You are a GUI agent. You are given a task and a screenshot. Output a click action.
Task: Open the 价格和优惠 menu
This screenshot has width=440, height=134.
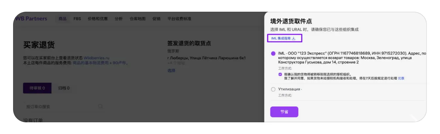(98, 19)
